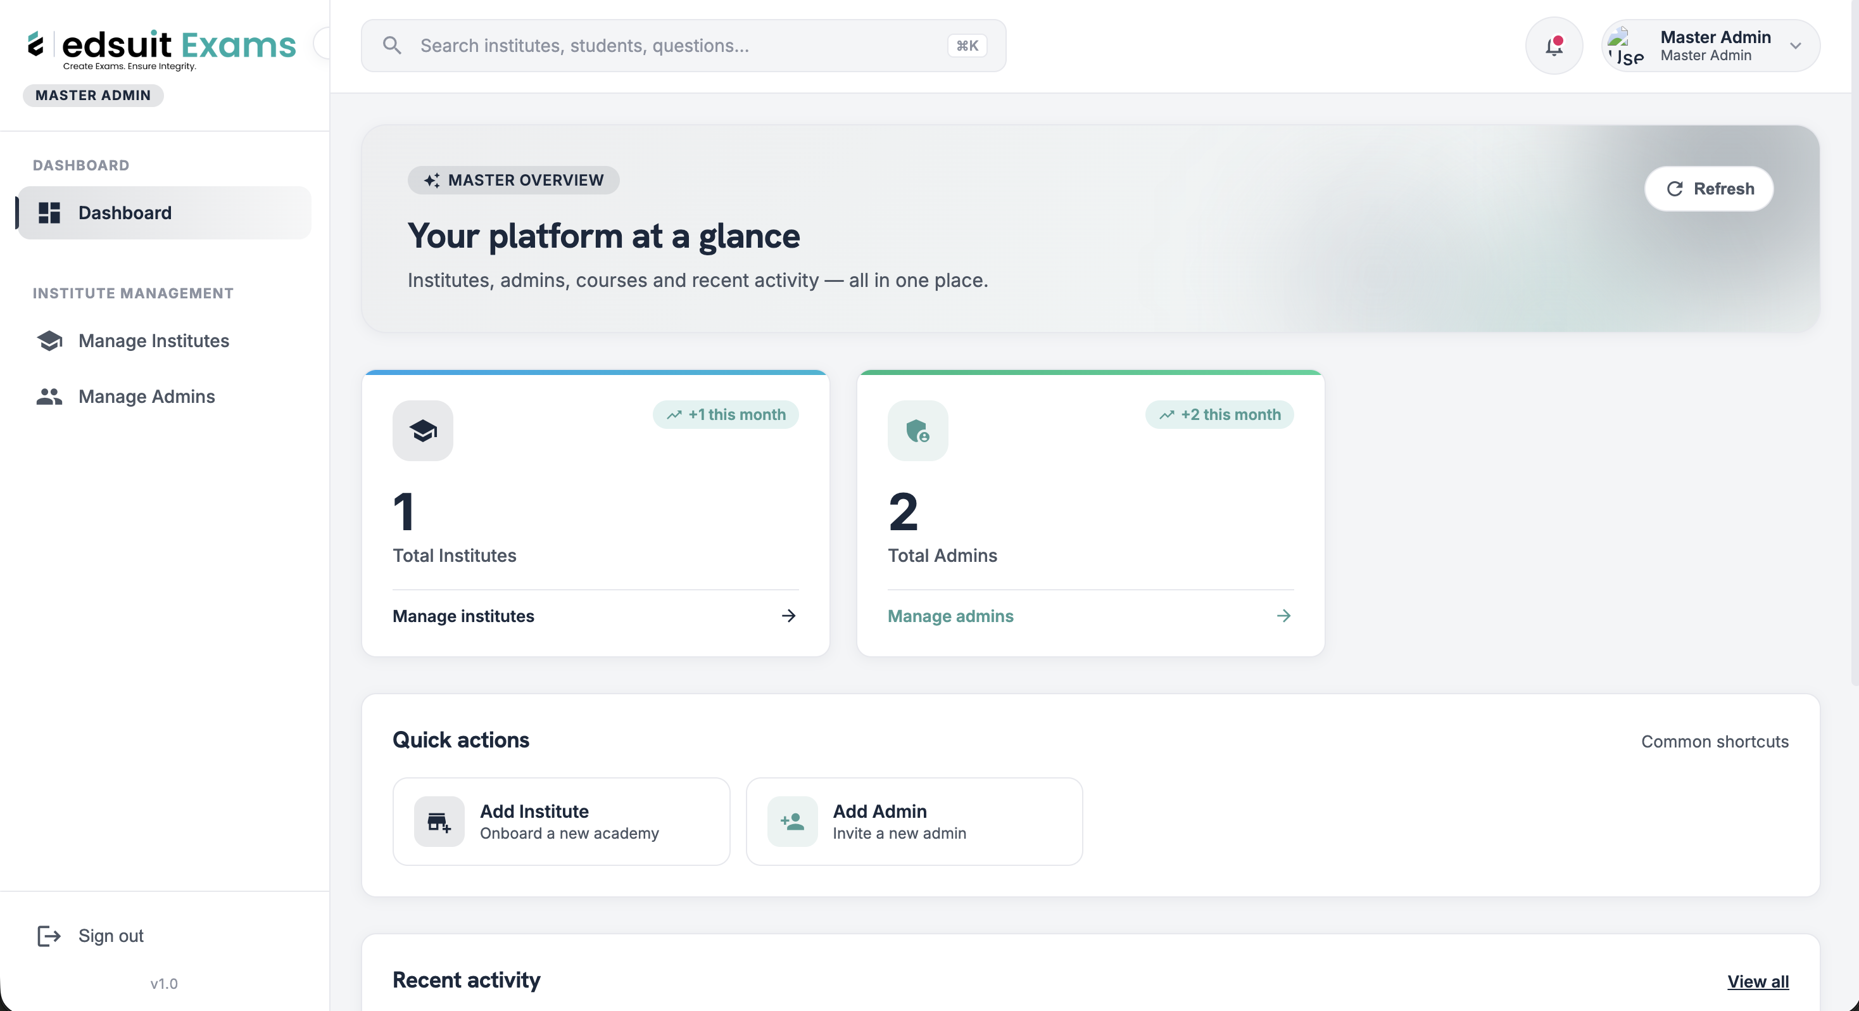1859x1011 pixels.
Task: Open View all recent activity
Action: click(x=1758, y=981)
